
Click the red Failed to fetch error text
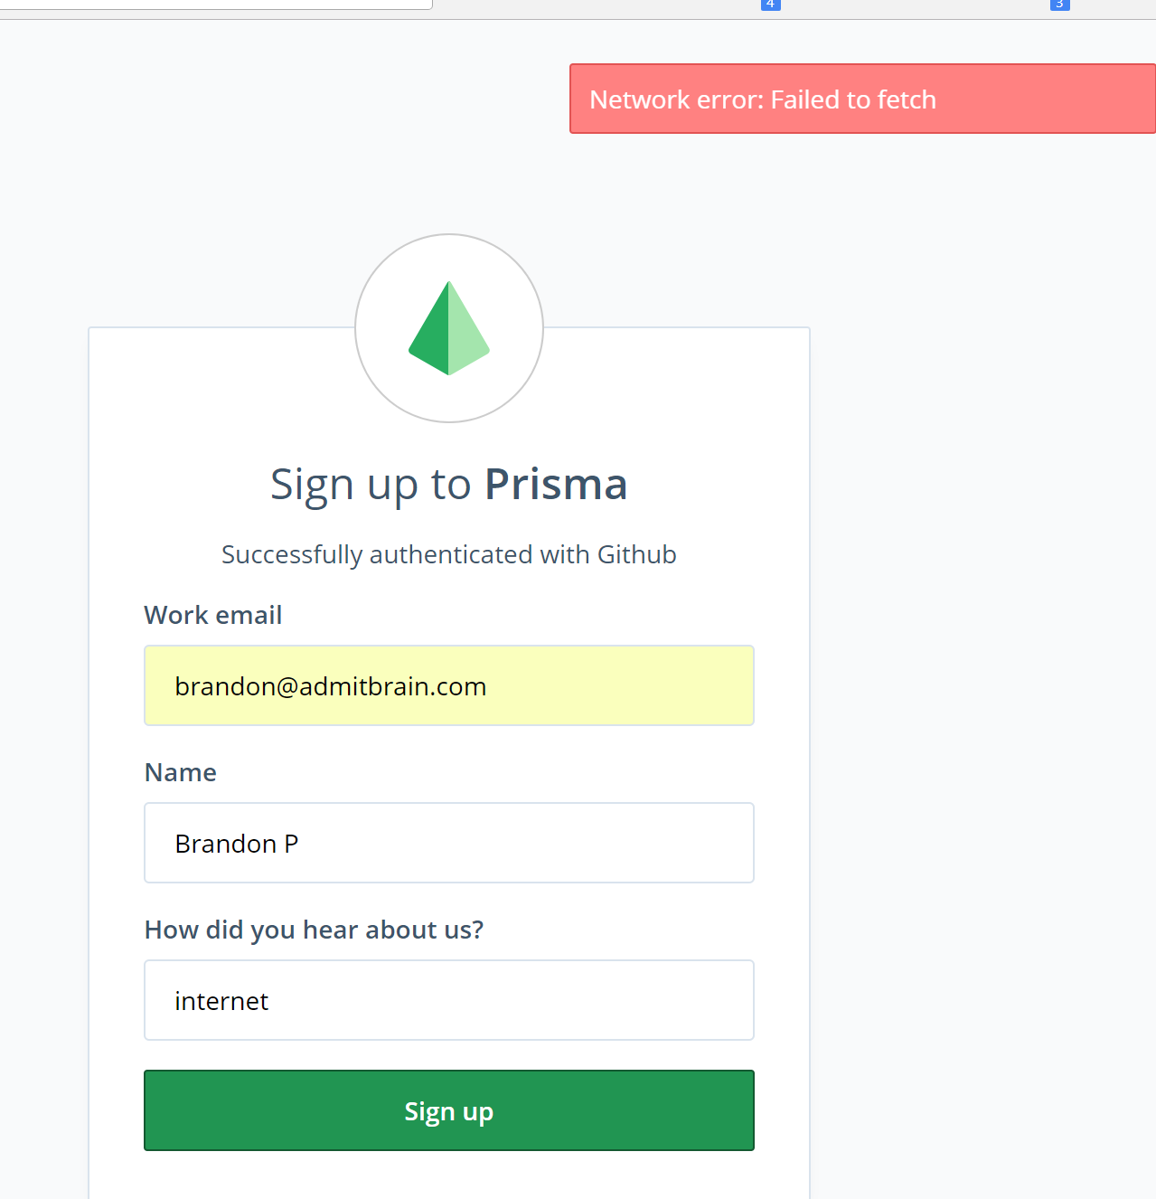[x=763, y=99]
